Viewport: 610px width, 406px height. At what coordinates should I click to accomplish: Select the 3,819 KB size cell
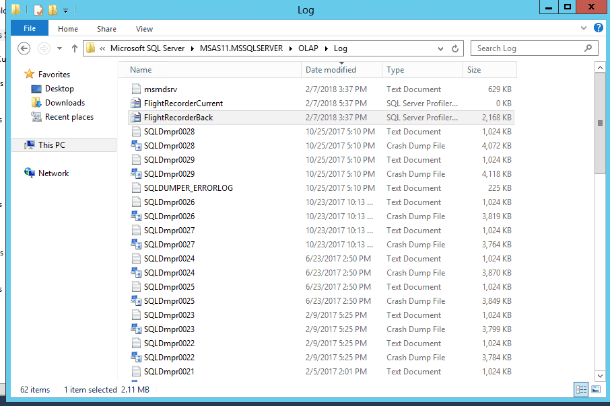496,216
